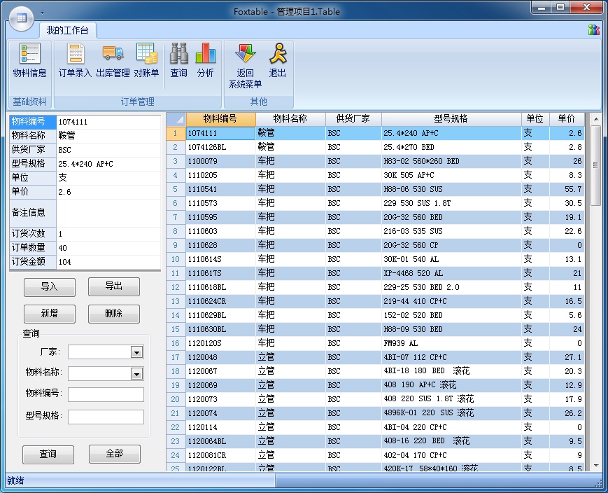The height and width of the screenshot is (493, 608).
Task: Click the empty 备注信息 value field
Action: [x=108, y=213]
